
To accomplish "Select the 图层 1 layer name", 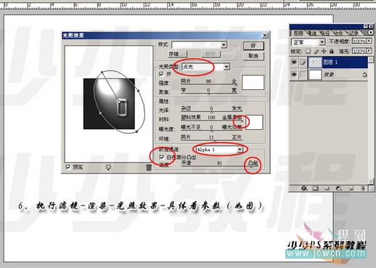I will point(330,62).
